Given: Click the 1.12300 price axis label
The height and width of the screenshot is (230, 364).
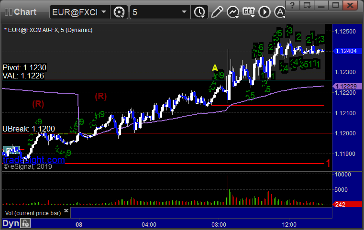Looking at the screenshot, I should pyautogui.click(x=345, y=72).
